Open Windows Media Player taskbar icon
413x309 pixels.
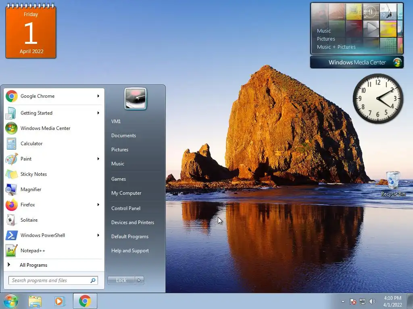point(60,301)
